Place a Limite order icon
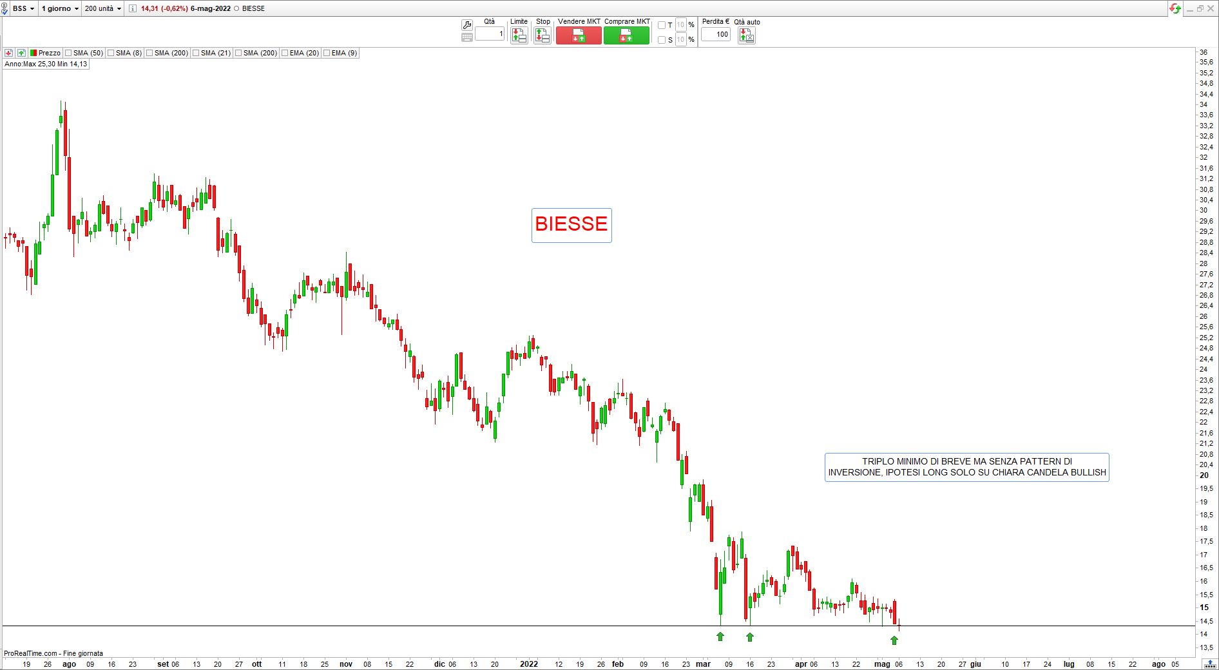The height and width of the screenshot is (670, 1219). [x=519, y=36]
